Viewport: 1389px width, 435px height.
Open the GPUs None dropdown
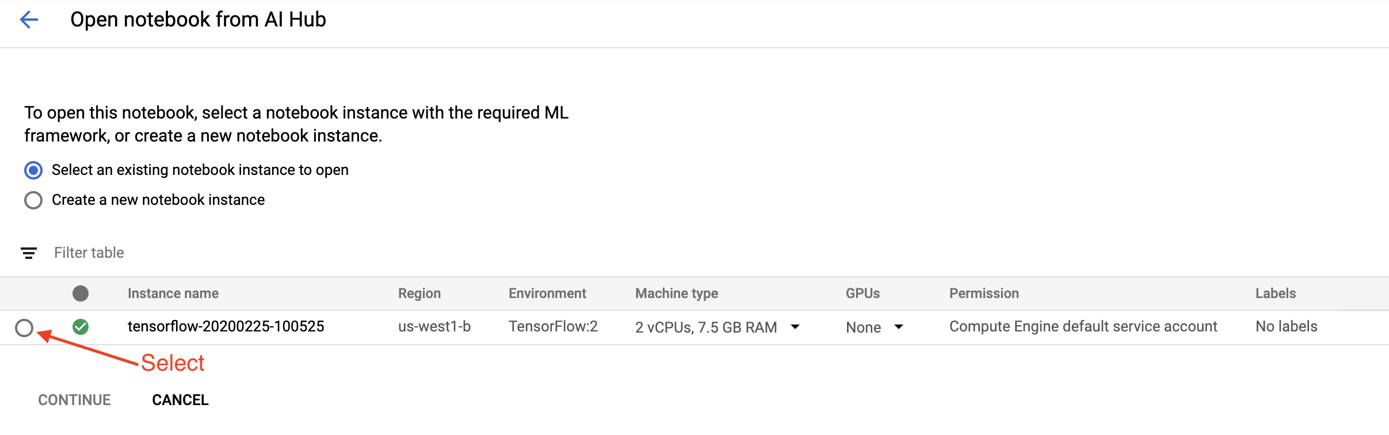[x=898, y=327]
